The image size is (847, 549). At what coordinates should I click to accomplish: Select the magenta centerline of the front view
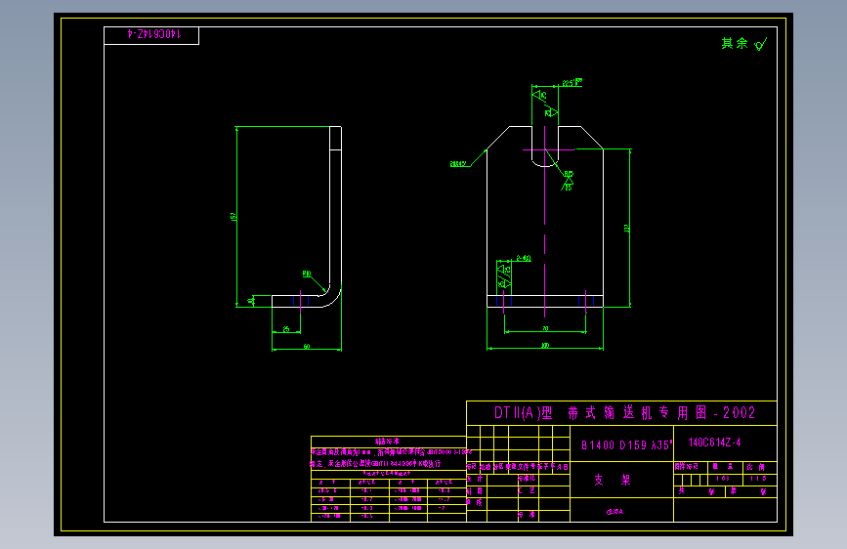click(x=544, y=222)
